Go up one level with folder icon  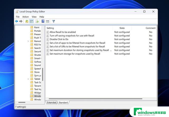click(x=27, y=21)
